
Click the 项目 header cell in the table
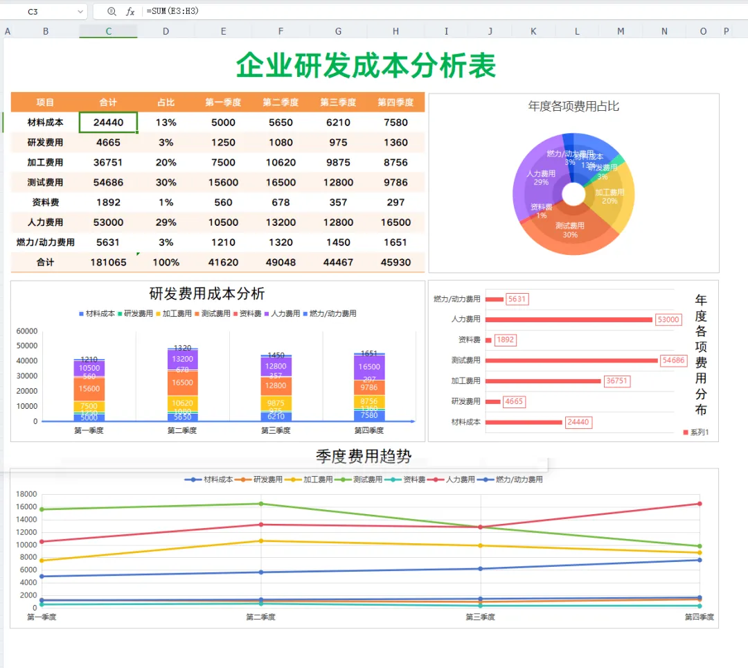[x=45, y=102]
